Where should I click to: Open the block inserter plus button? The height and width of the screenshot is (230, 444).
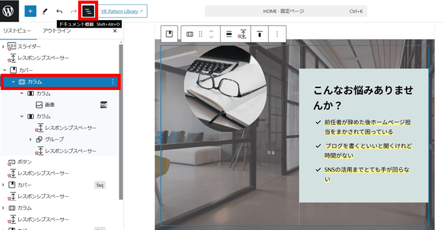[x=30, y=11]
